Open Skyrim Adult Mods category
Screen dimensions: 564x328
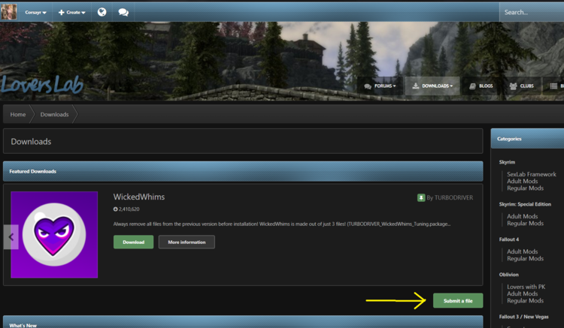523,181
